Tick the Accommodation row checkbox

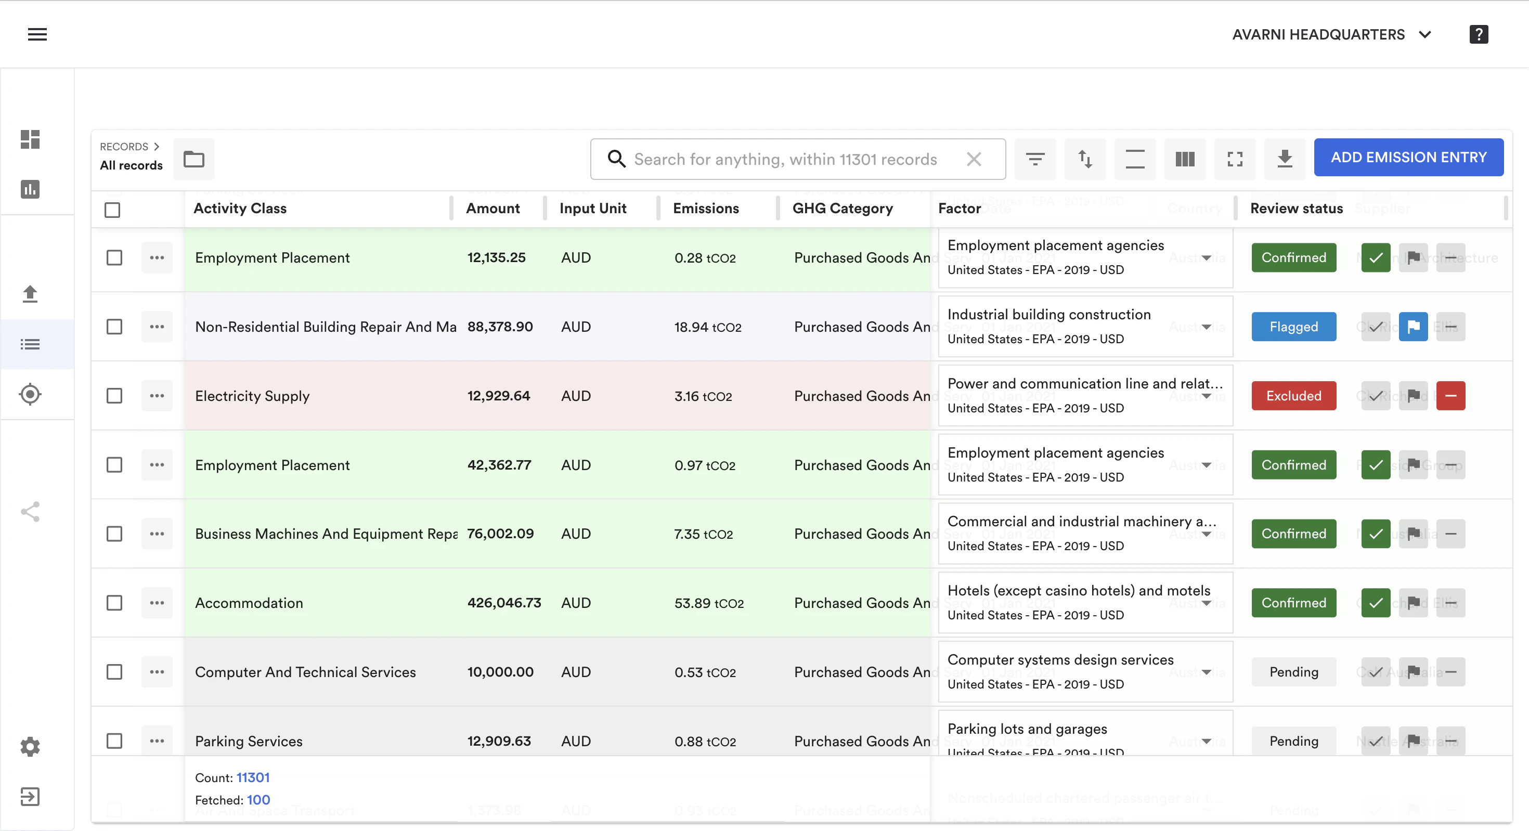(x=114, y=603)
